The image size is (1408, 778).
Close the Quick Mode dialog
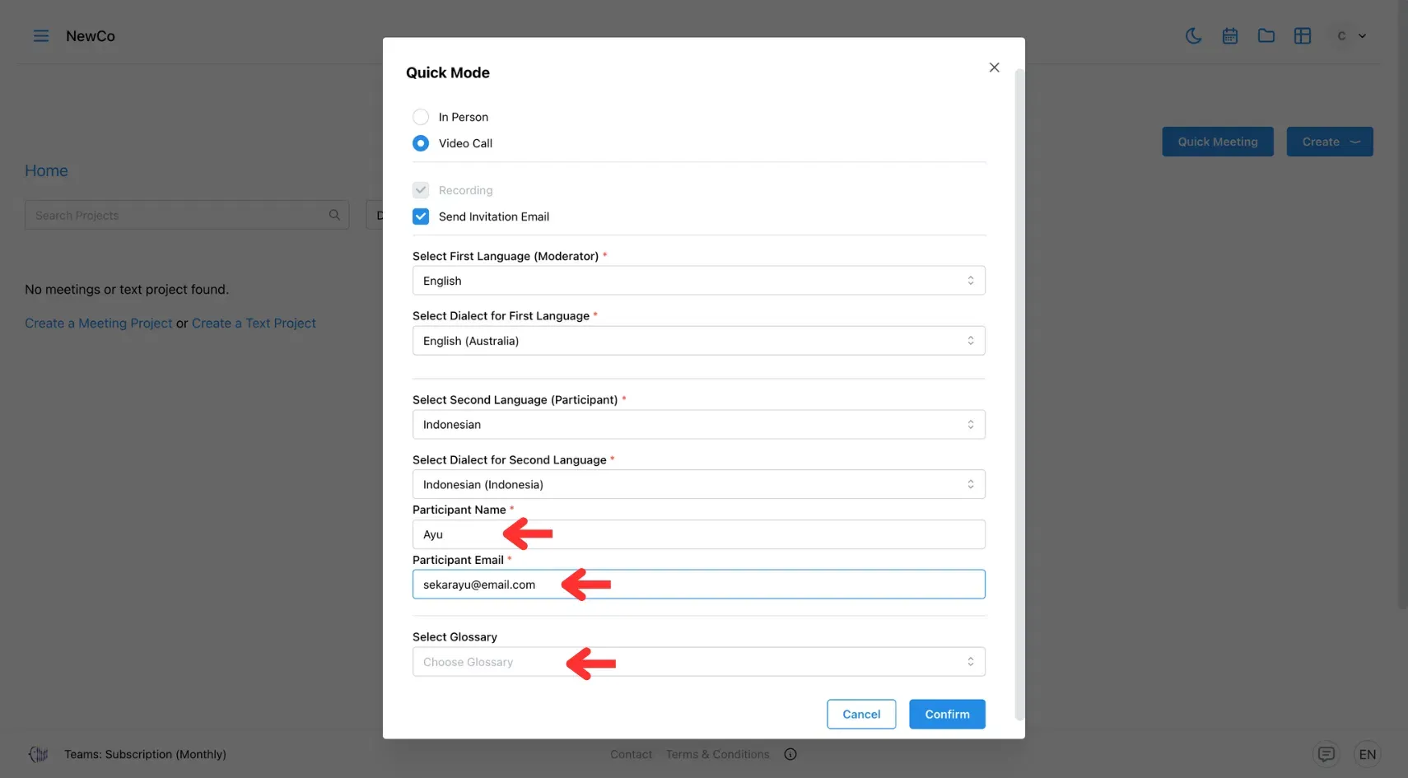coord(994,68)
